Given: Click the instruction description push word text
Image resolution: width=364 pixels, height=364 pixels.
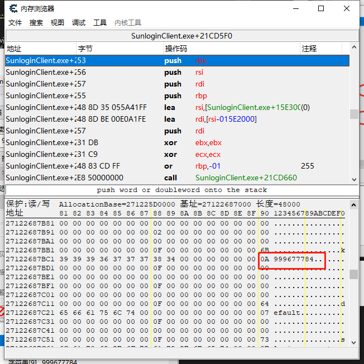Looking at the screenshot, I should pyautogui.click(x=182, y=190).
